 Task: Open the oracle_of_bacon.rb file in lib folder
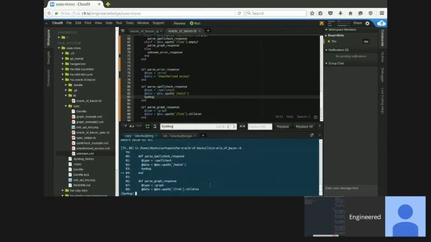(88, 101)
